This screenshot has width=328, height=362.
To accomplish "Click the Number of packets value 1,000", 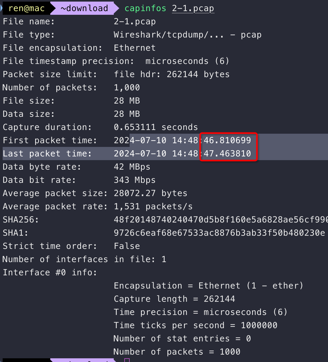I will click(127, 87).
